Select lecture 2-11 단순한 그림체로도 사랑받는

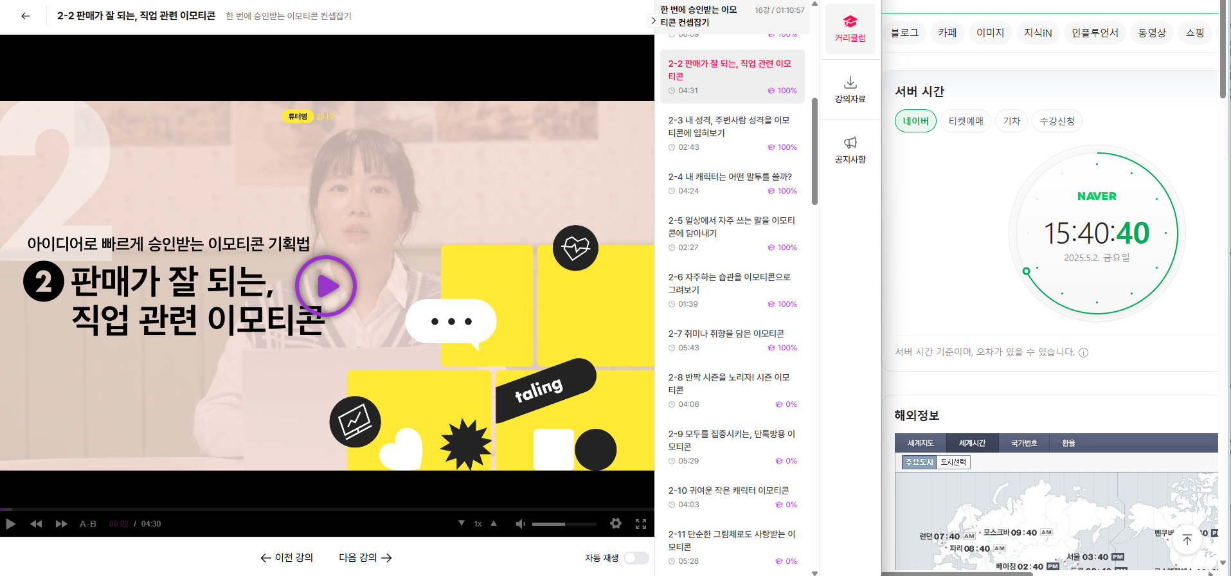(732, 547)
